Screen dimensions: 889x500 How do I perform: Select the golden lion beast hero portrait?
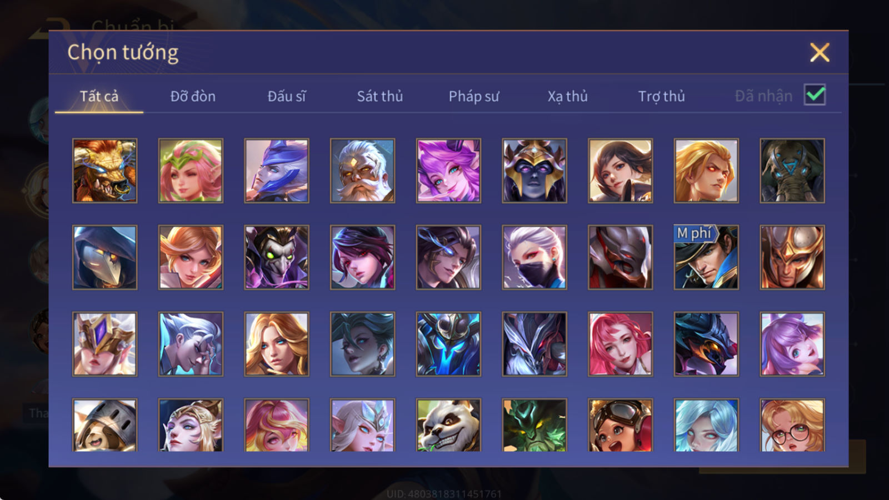click(104, 171)
